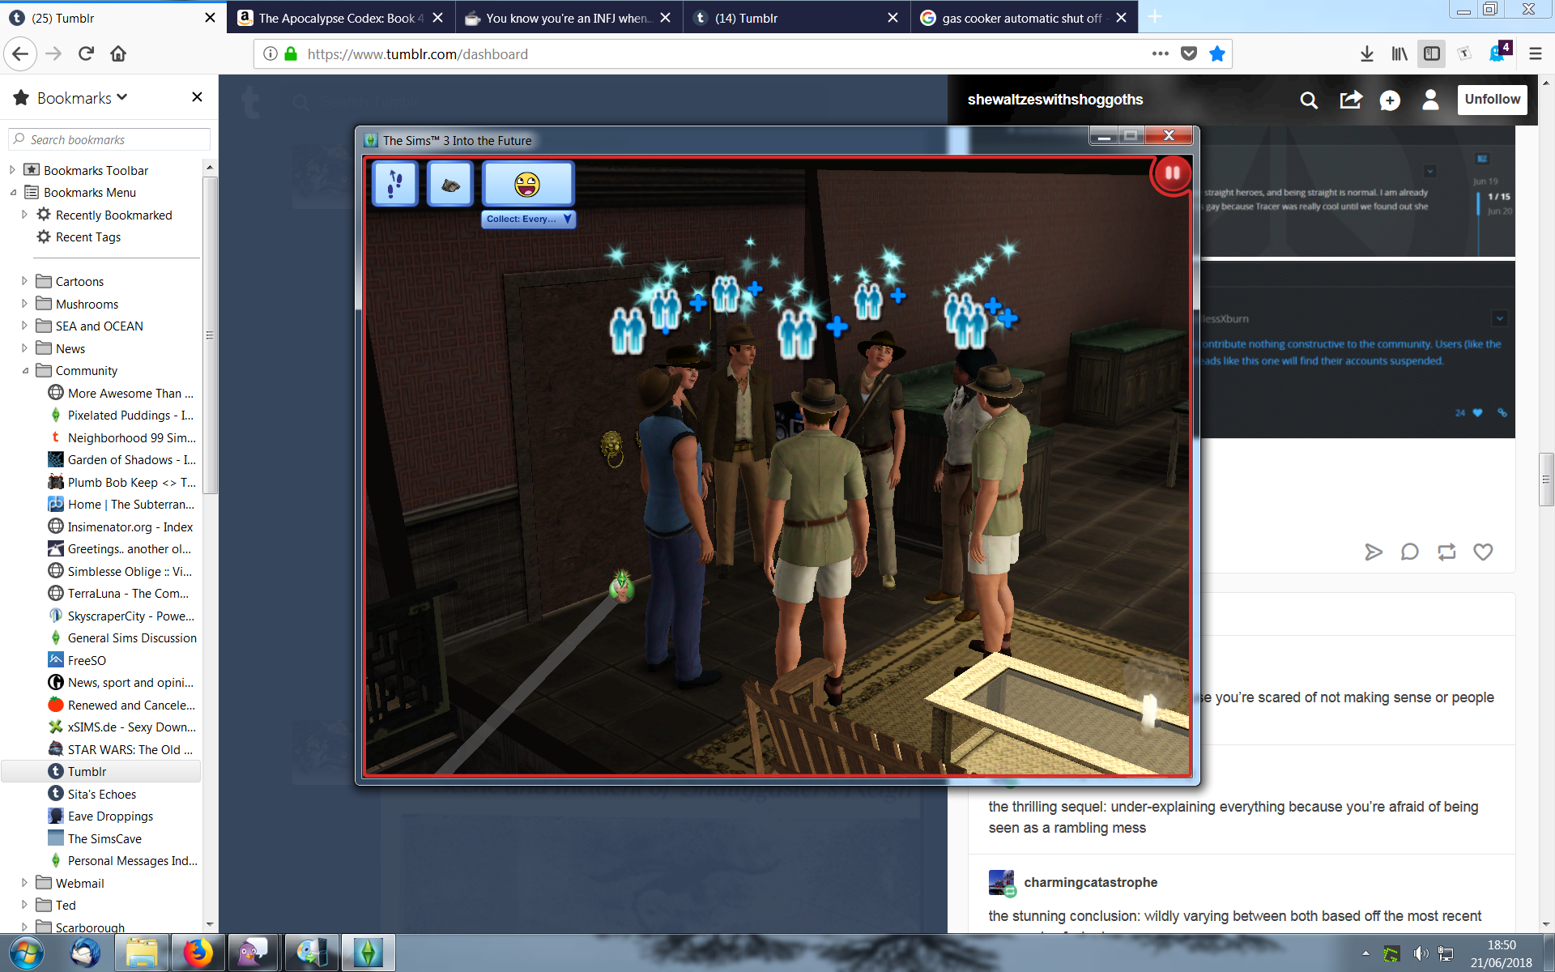Screen dimensions: 1555x972
Task: Open the FreeSO bookmark
Action: point(78,661)
